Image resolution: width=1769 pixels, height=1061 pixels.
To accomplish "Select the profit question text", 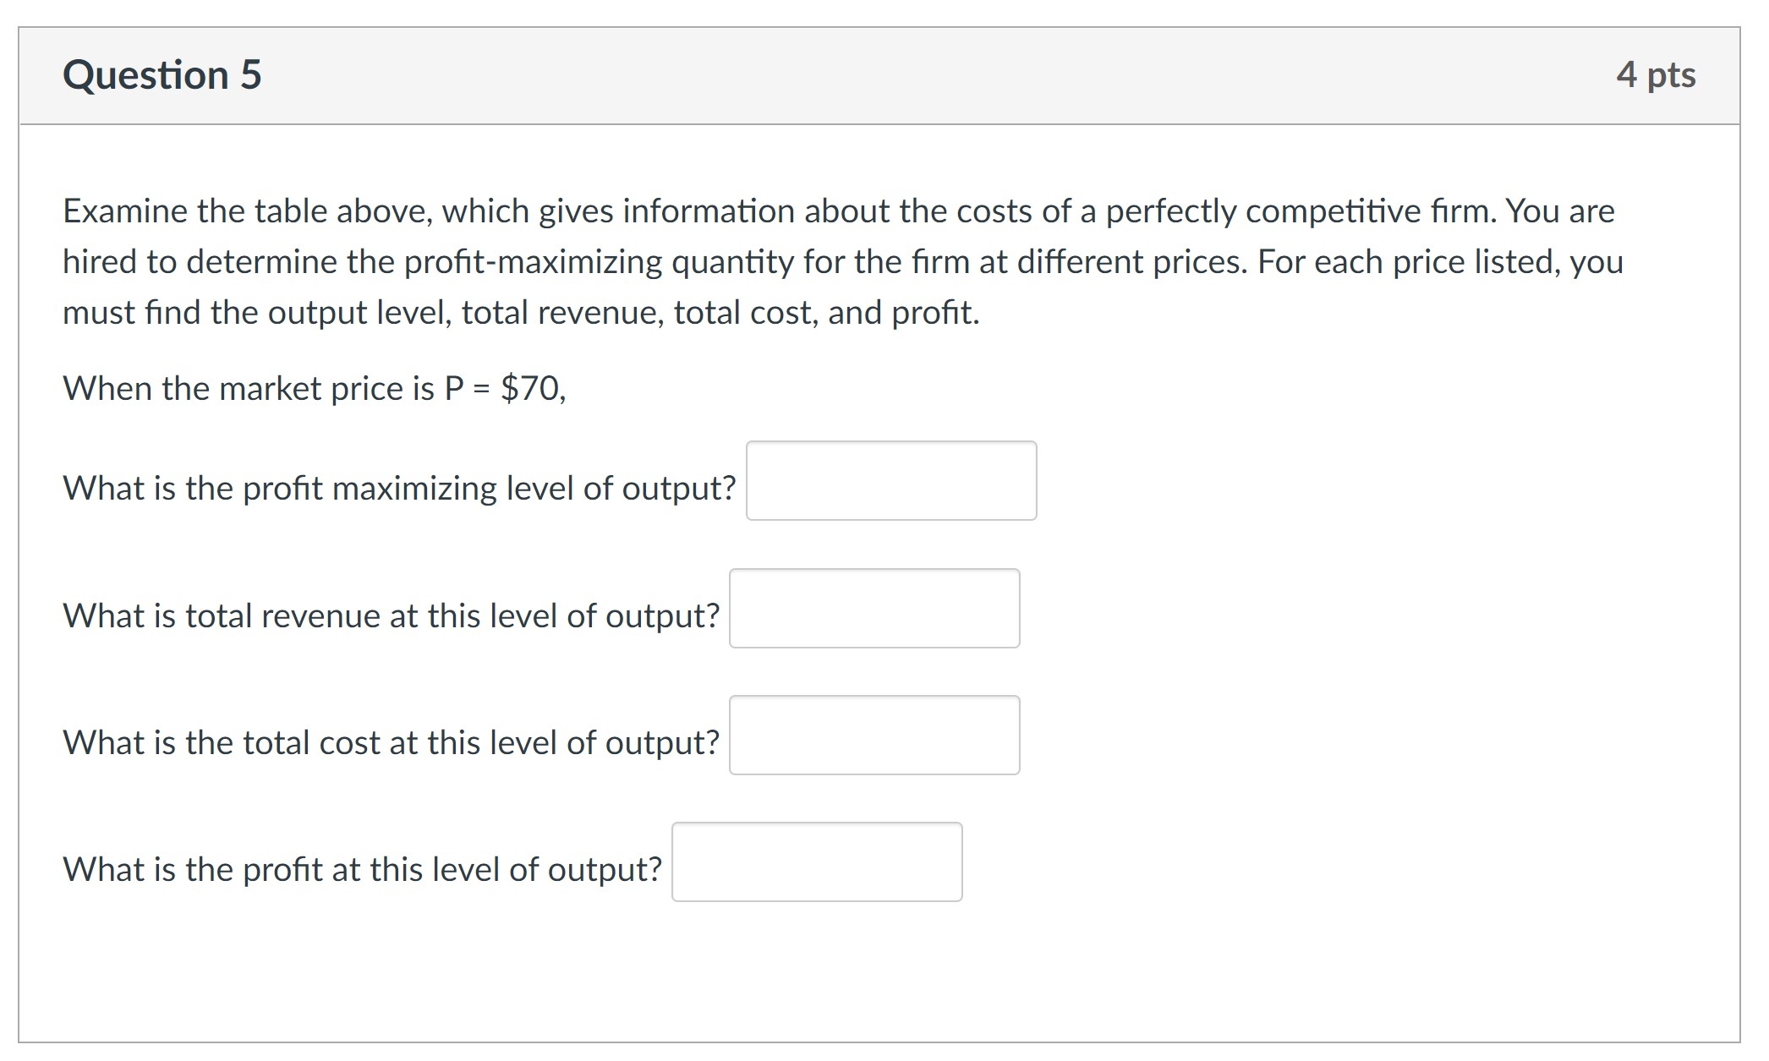I will click(x=362, y=867).
